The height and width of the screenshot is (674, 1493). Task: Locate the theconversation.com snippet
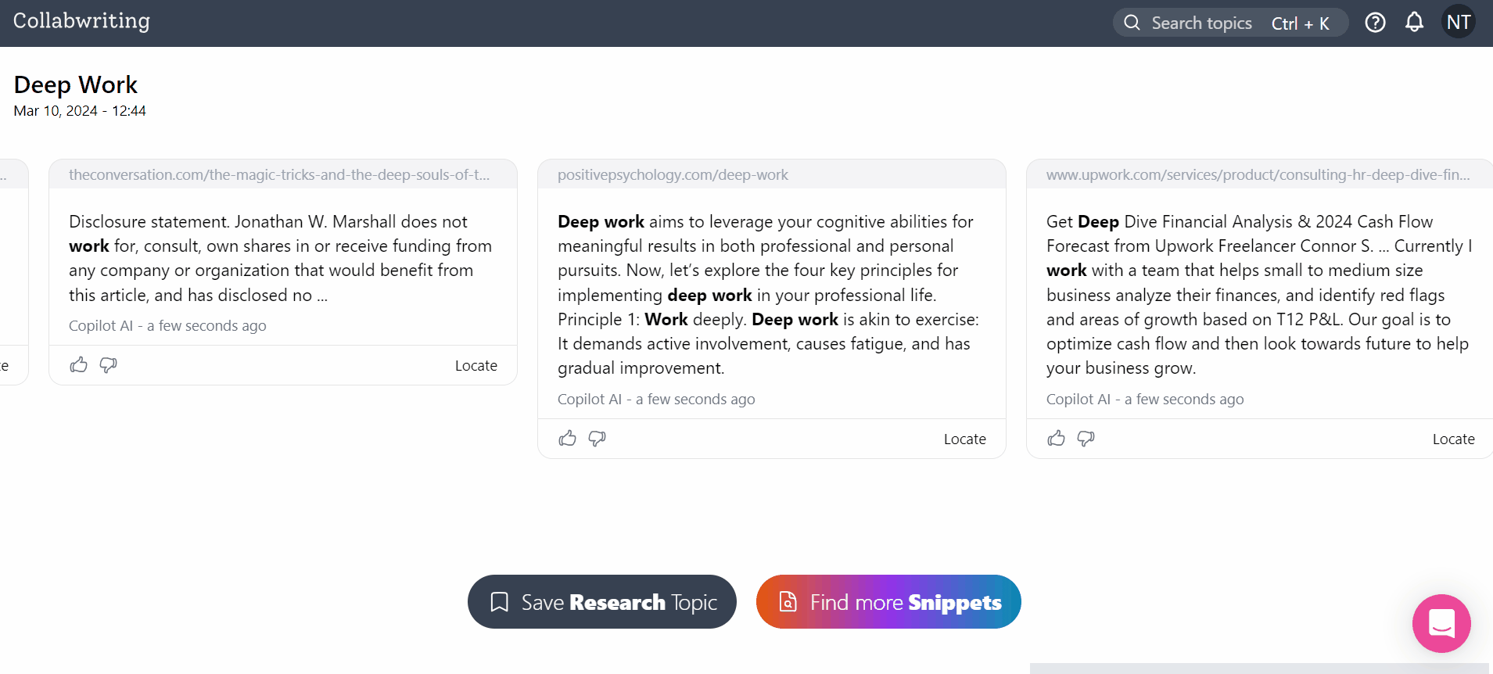coord(476,366)
